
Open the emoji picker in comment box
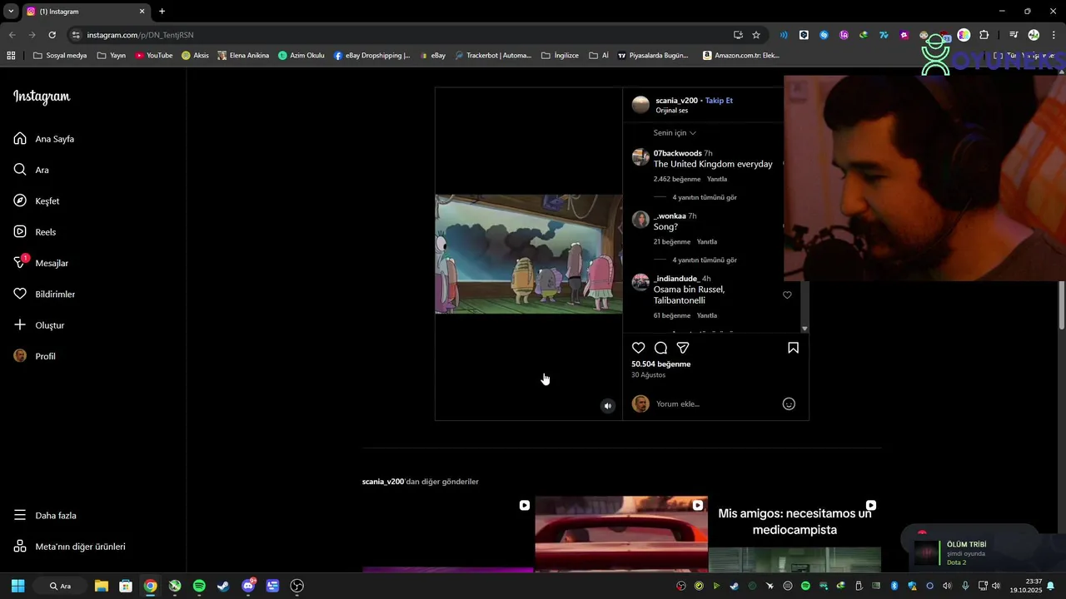click(789, 403)
